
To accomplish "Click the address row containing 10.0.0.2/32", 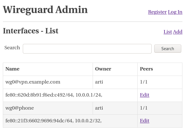I will tap(53, 121).
